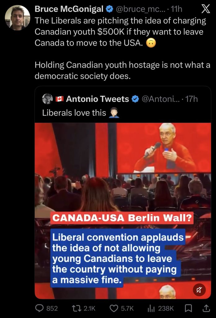
Task: Click the X logo icon
Action: pos(205,9)
